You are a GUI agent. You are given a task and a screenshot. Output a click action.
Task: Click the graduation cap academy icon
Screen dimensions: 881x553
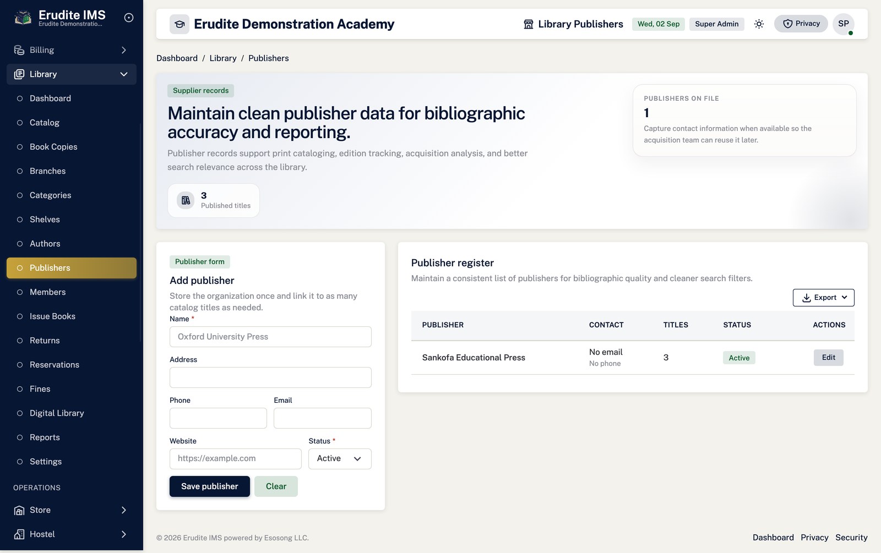coord(180,24)
